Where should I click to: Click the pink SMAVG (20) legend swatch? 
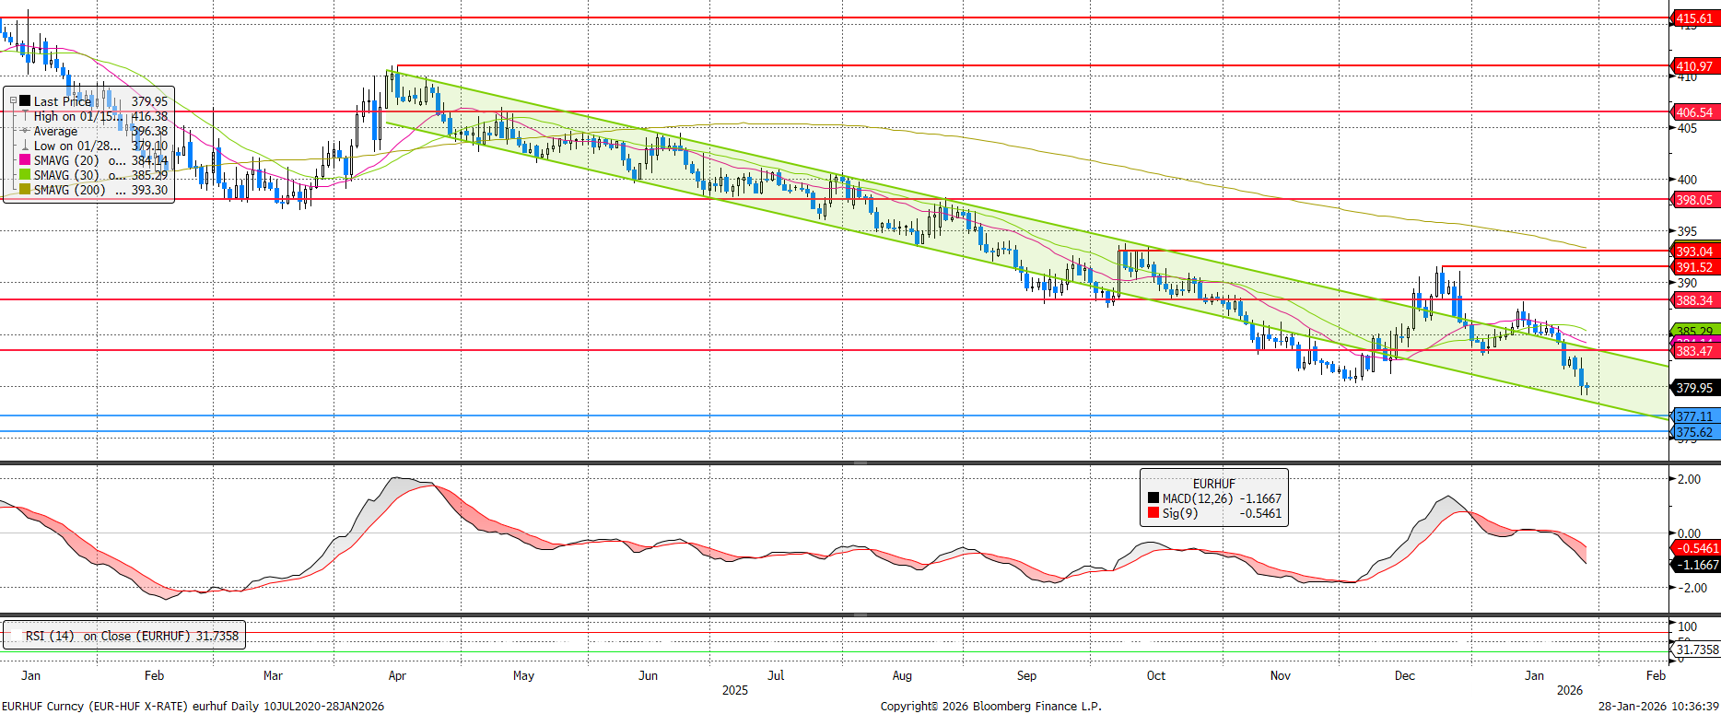click(25, 160)
